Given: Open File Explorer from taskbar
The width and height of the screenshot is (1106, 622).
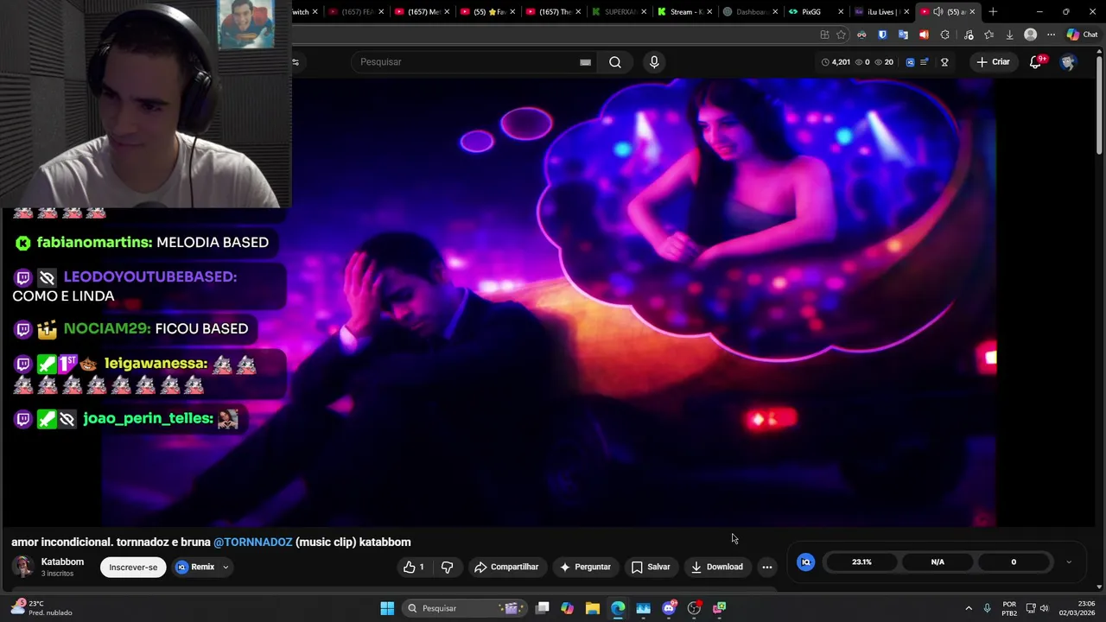Looking at the screenshot, I should pyautogui.click(x=592, y=608).
